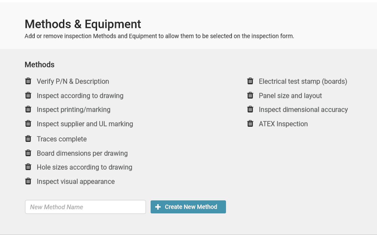Remove the Panel size and layout method
The width and height of the screenshot is (377, 235).
pyautogui.click(x=250, y=95)
